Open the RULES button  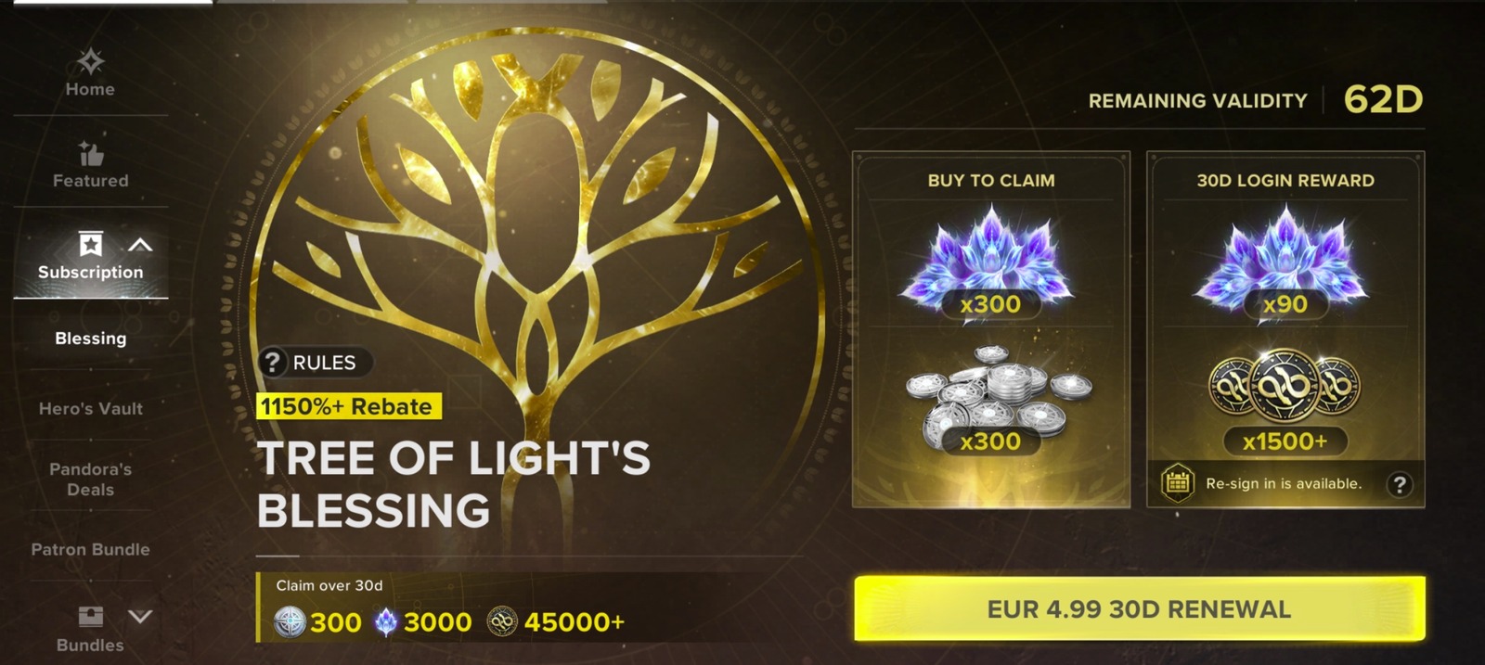pyautogui.click(x=315, y=363)
